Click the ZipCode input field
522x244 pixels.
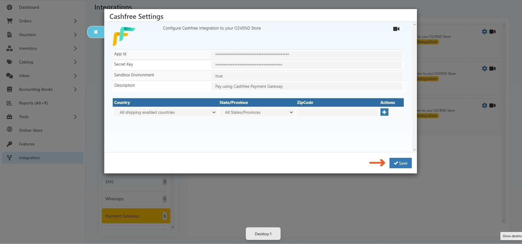[337, 112]
